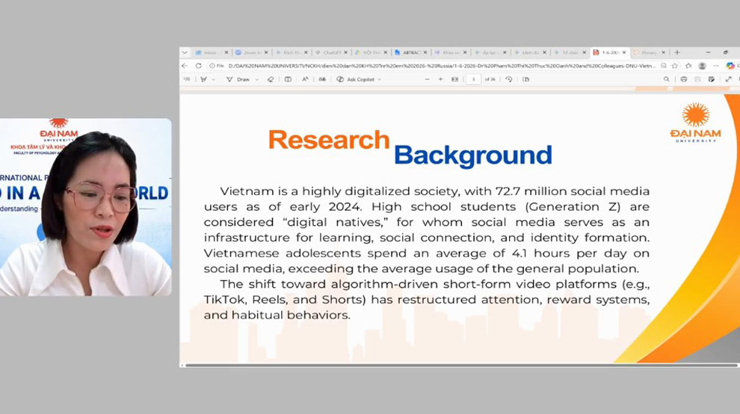Screen dimensions: 740x414
Task: Click the Translate icon in PDF toolbar
Action: tap(322, 79)
